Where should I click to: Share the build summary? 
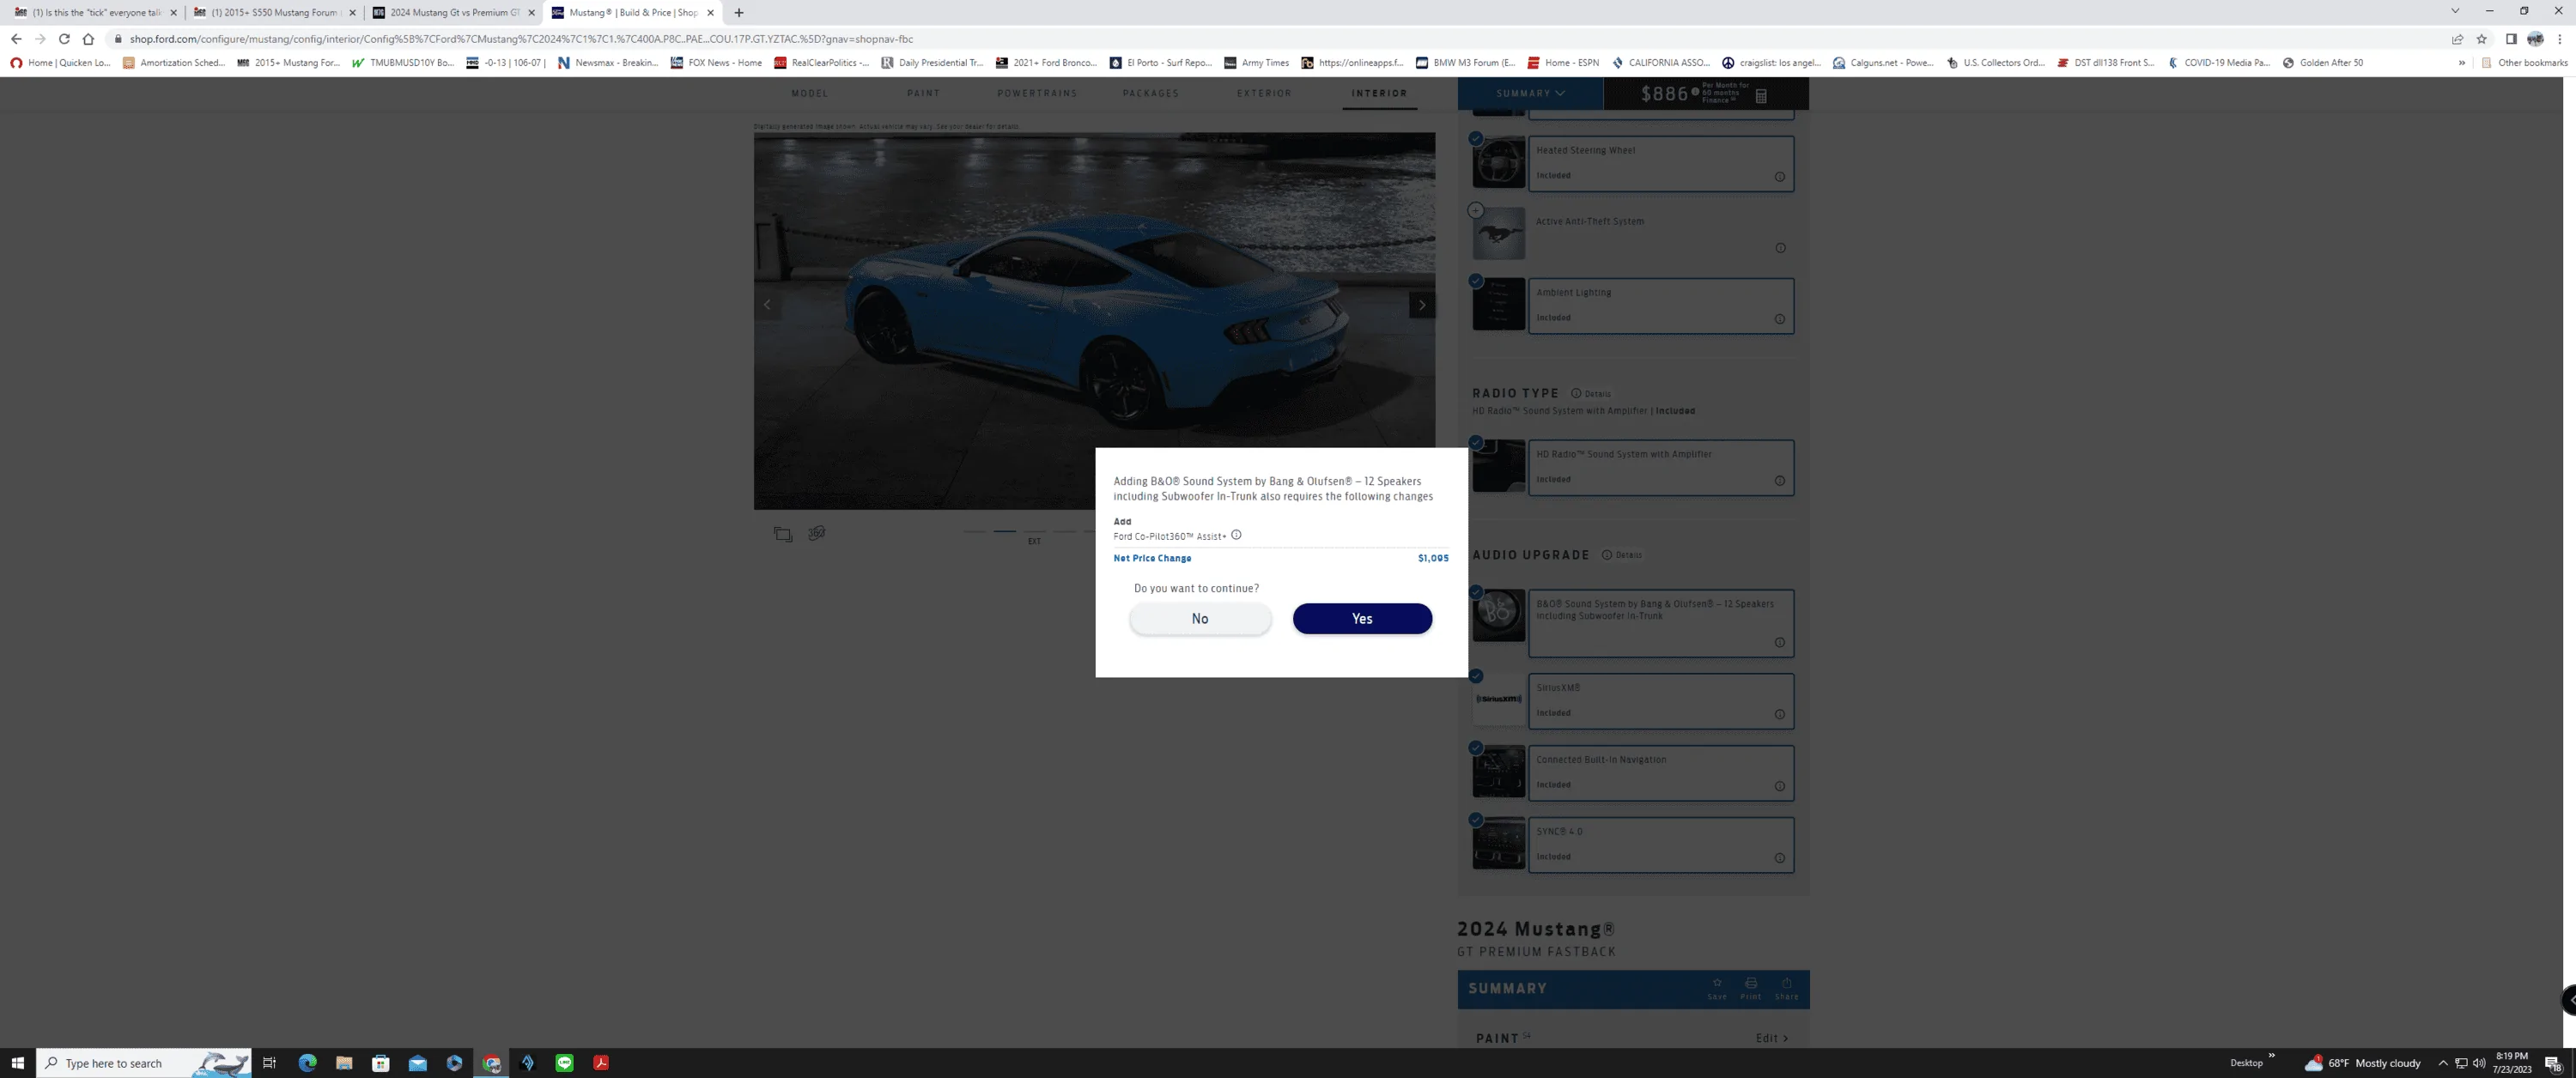tap(1787, 988)
